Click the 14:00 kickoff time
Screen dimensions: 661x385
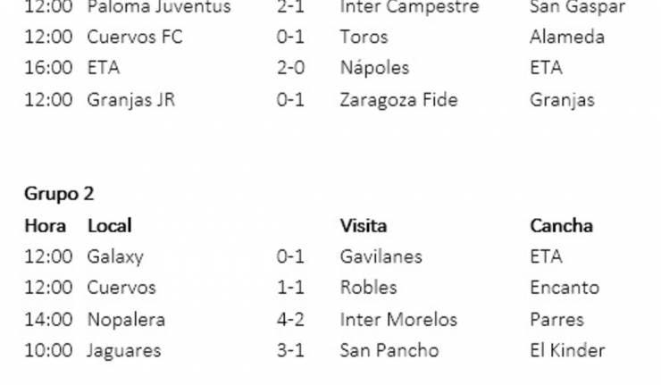pyautogui.click(x=48, y=320)
